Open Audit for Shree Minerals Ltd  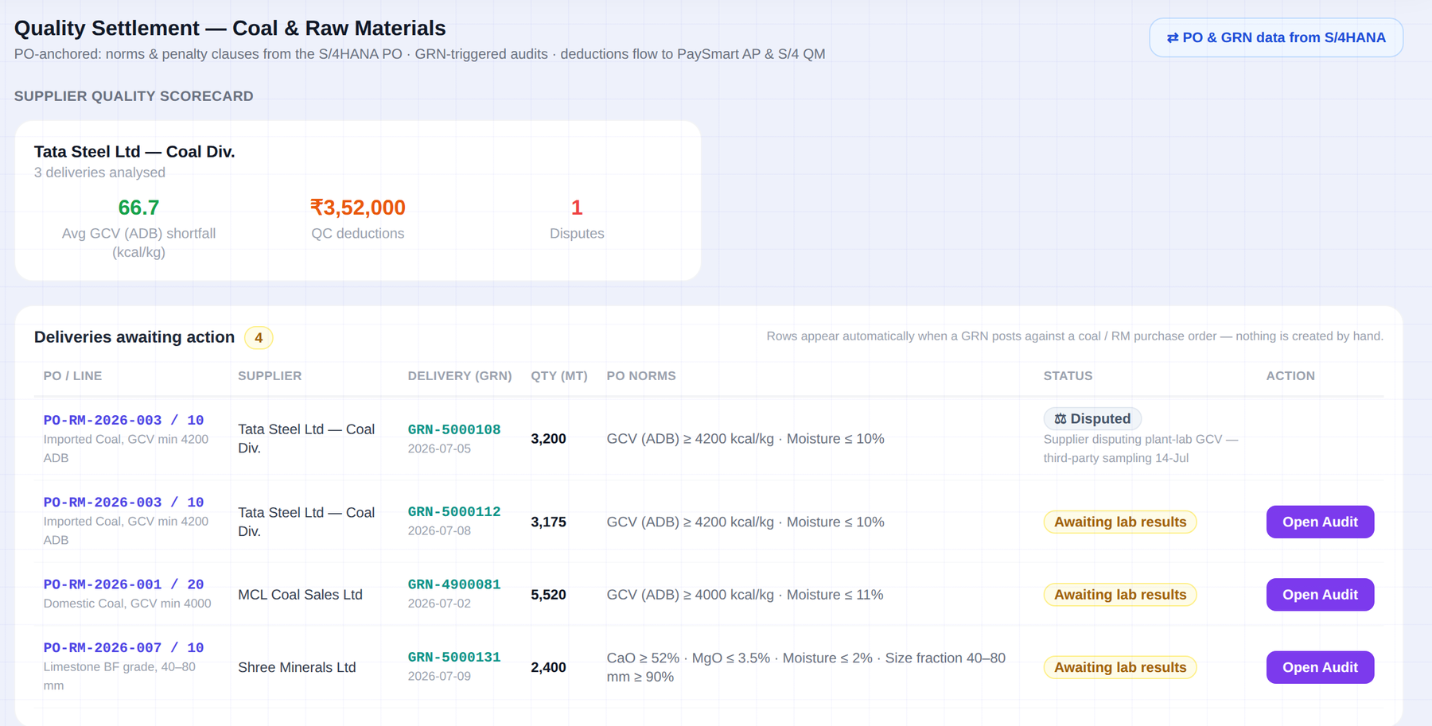coord(1320,667)
